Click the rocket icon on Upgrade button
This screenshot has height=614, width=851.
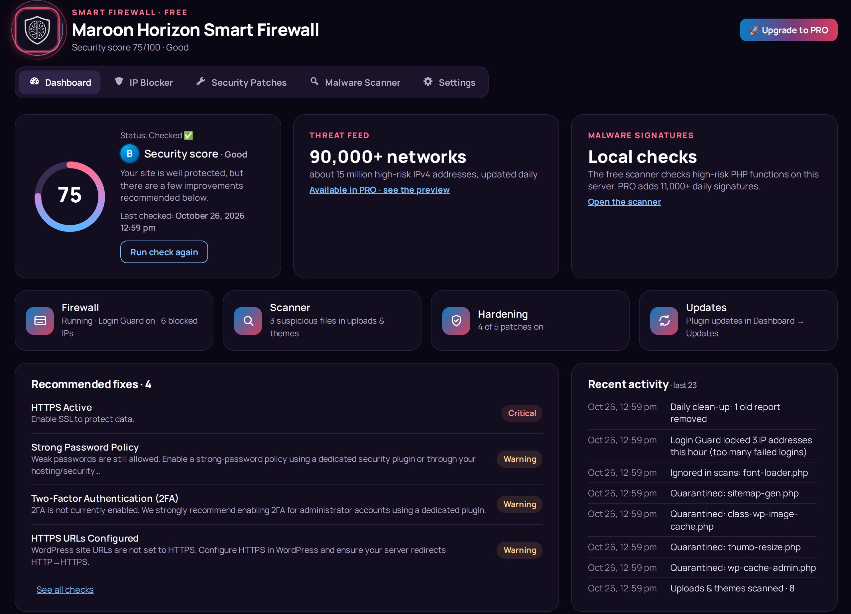point(754,30)
